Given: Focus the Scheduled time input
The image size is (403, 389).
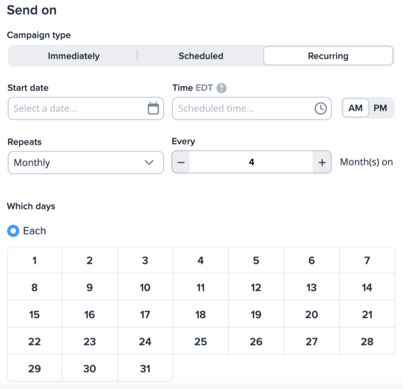Looking at the screenshot, I should point(251,109).
